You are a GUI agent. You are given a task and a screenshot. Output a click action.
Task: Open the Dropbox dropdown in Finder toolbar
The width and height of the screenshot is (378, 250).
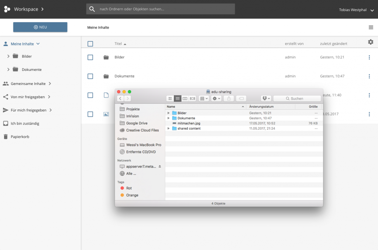click(266, 98)
